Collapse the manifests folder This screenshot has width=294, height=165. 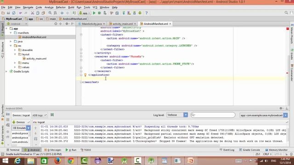(x=11, y=33)
